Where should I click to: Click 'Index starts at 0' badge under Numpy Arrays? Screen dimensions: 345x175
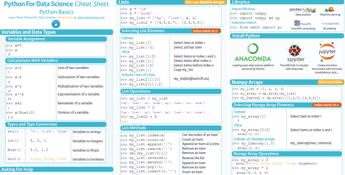click(x=326, y=105)
